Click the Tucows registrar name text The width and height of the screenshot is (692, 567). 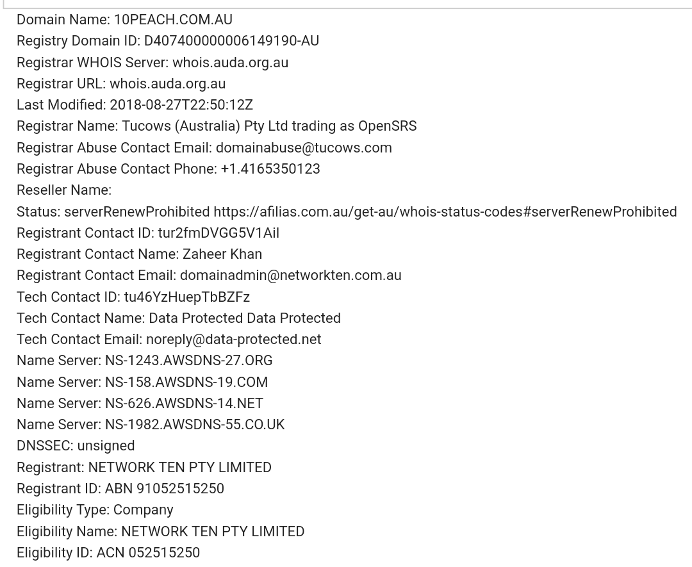(269, 126)
